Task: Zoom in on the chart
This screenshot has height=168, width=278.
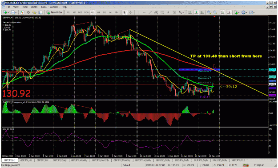Action: [x=209, y=12]
